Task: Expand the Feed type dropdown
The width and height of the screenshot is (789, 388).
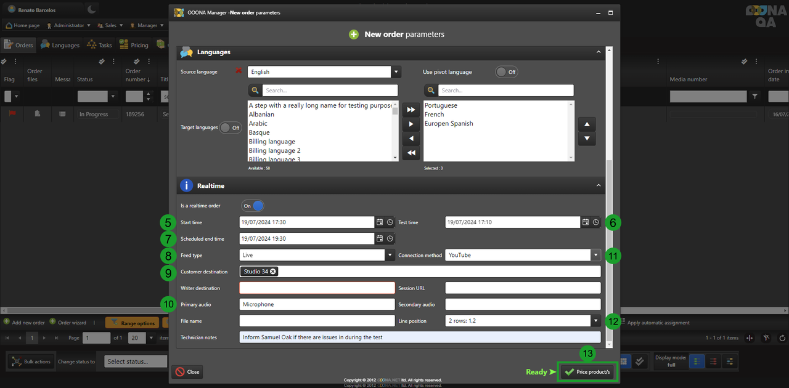Action: pos(390,255)
